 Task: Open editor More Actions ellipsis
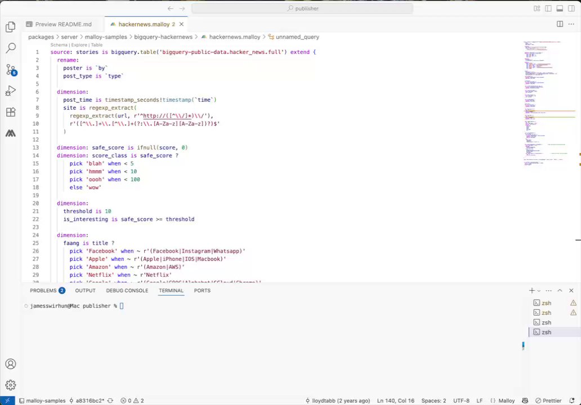point(571,24)
